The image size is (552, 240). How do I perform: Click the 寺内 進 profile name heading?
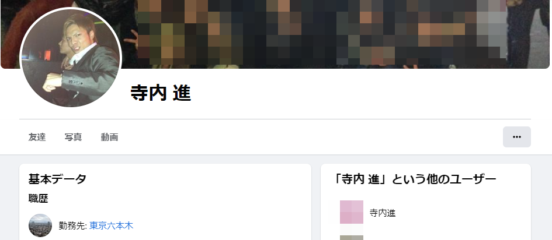tap(161, 93)
